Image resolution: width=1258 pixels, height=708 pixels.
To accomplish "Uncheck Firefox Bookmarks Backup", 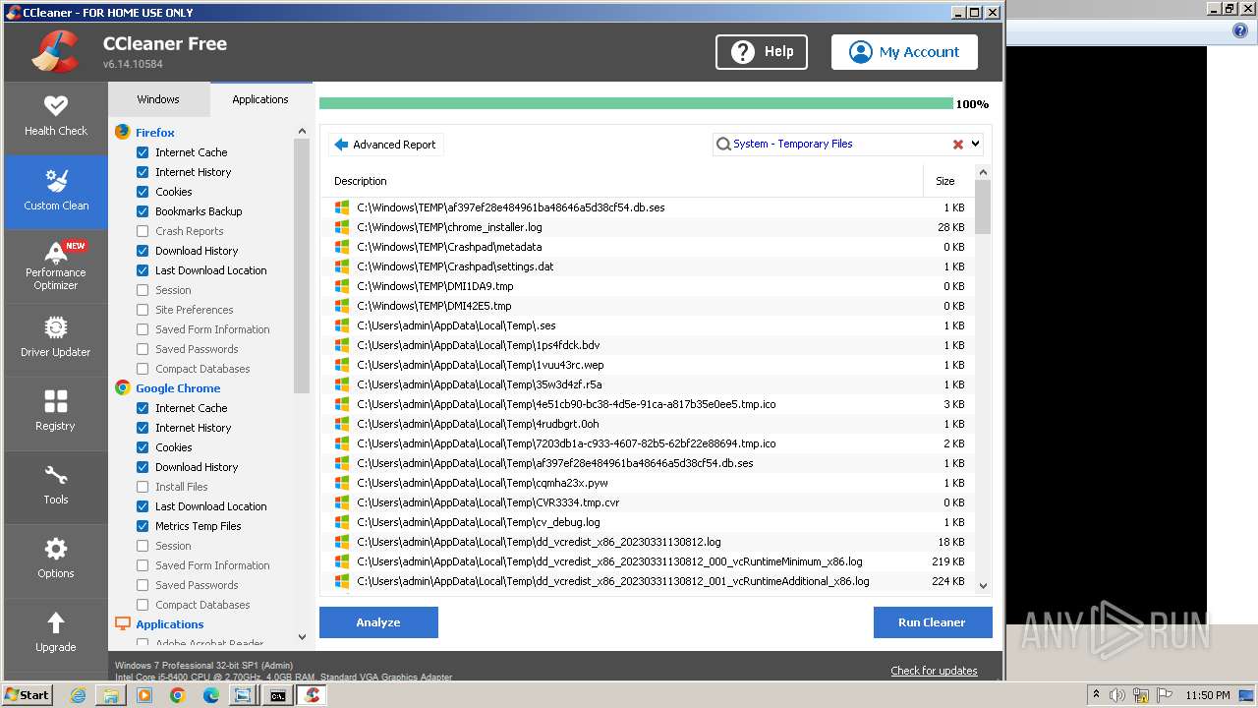I will click(x=143, y=211).
